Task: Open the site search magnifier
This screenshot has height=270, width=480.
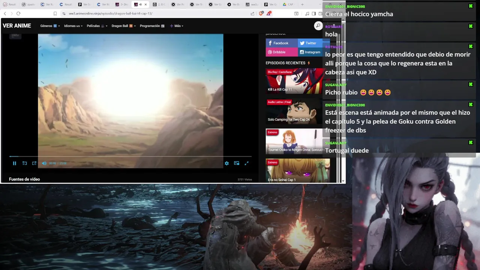Action: point(318,25)
